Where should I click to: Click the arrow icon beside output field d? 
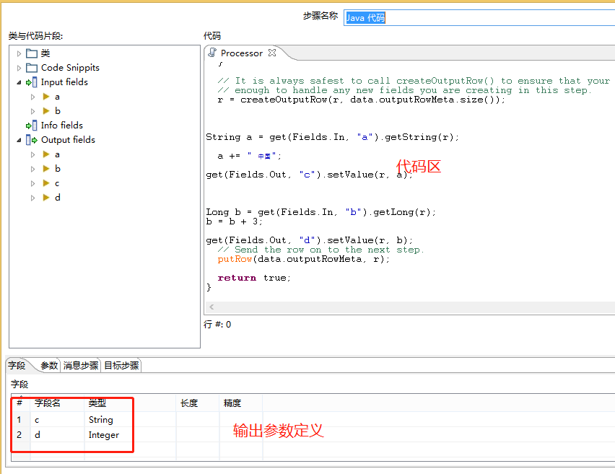point(46,198)
